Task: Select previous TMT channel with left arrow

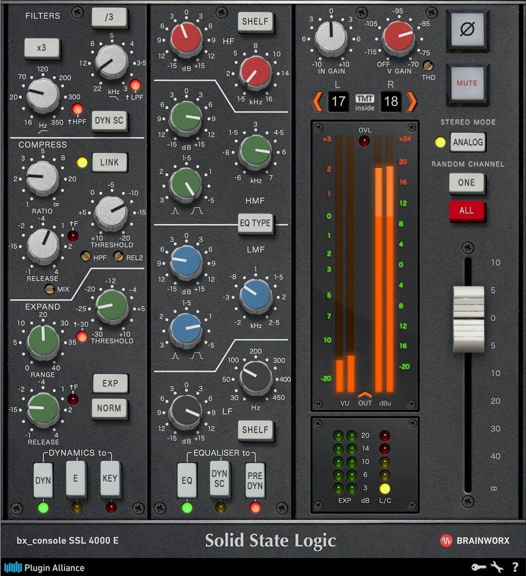Action: click(x=318, y=102)
